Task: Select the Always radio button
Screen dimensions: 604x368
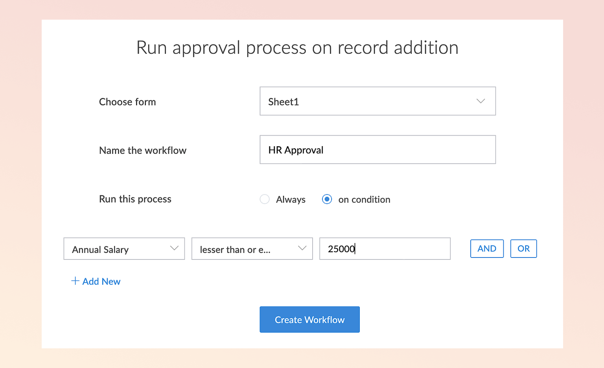Action: 265,199
